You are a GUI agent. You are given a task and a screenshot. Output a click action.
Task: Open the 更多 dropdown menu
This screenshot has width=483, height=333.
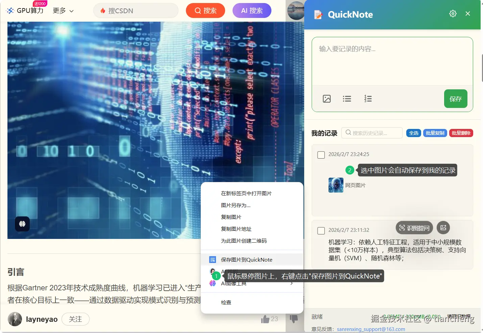[x=63, y=10]
